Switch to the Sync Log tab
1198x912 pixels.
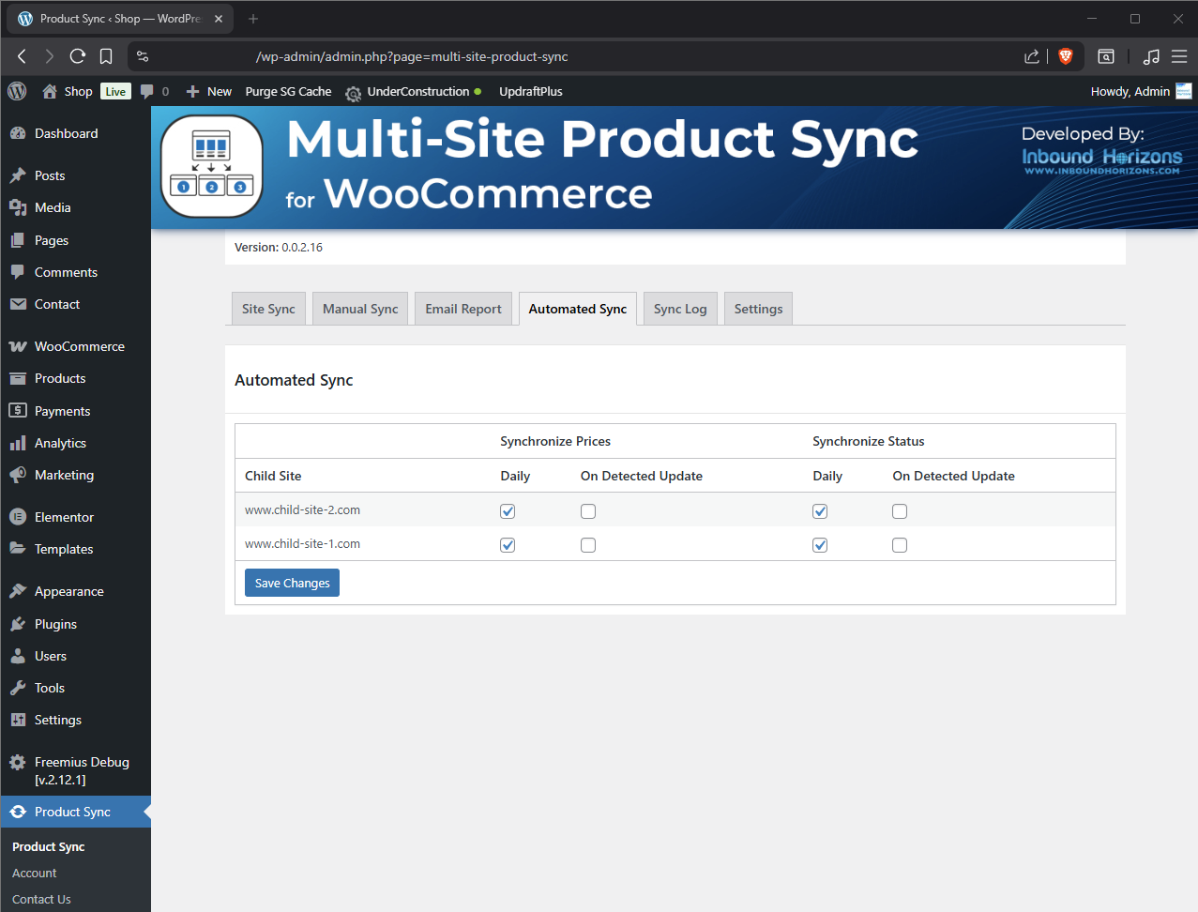[x=680, y=309]
